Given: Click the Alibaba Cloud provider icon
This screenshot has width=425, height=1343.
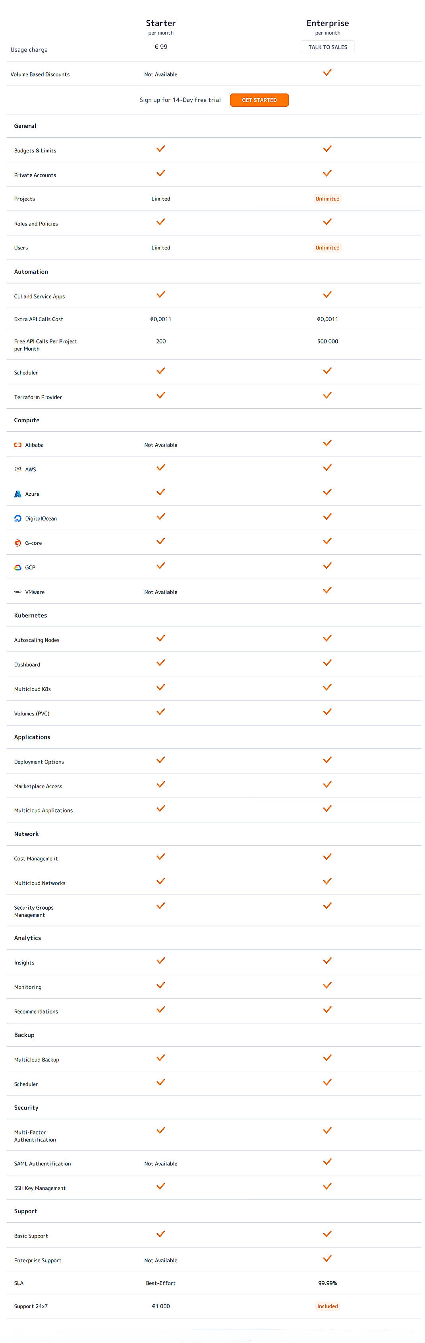Looking at the screenshot, I should click(18, 445).
